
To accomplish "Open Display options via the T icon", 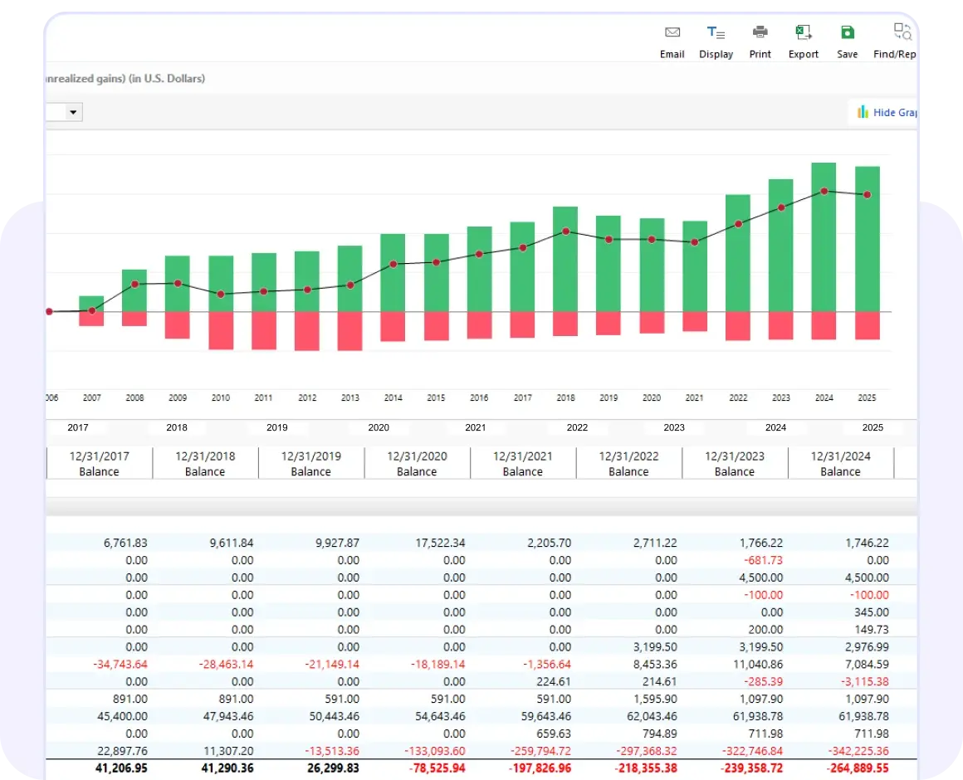I will tap(715, 32).
